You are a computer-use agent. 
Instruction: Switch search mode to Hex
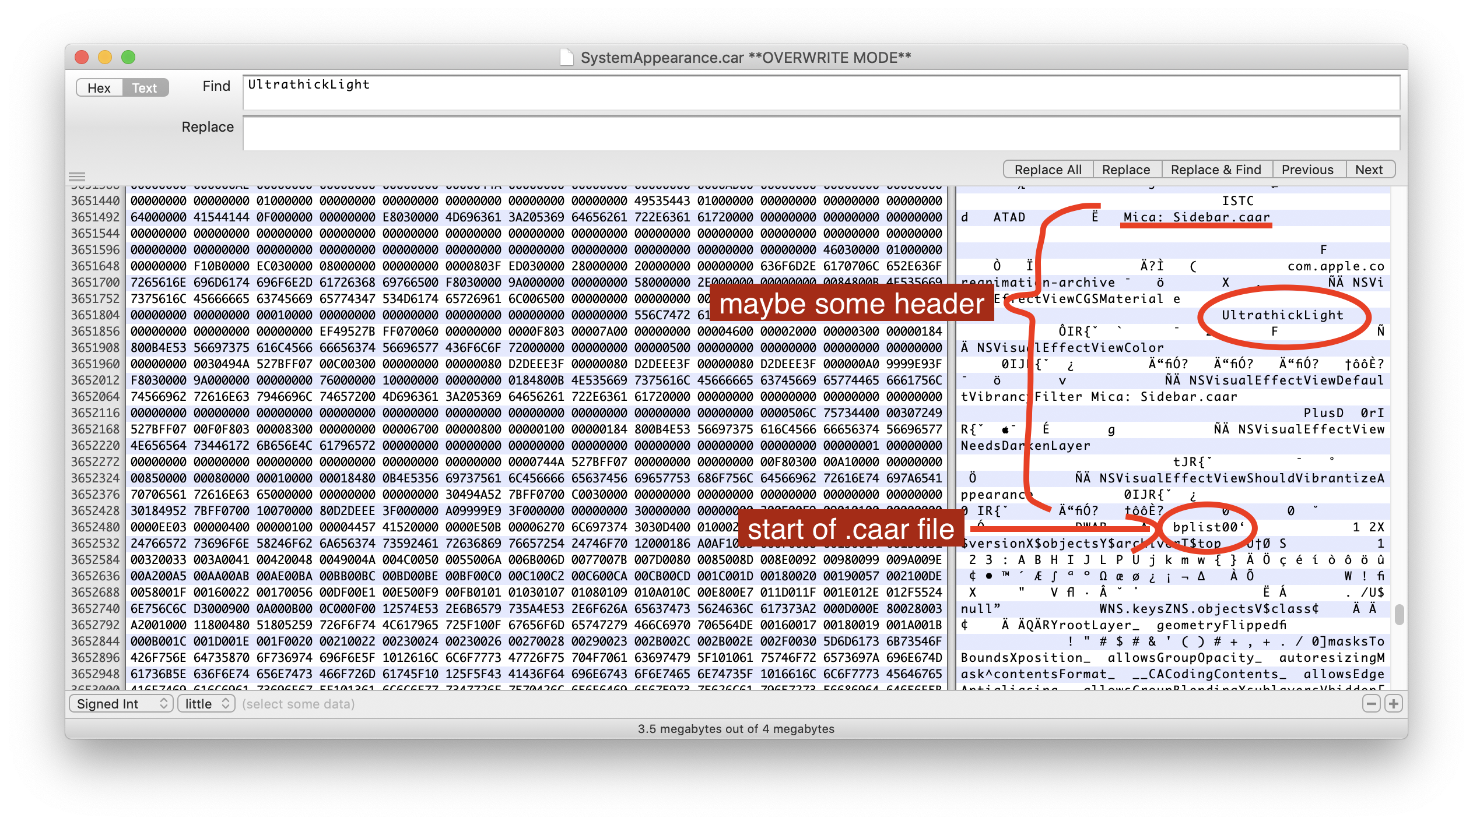[99, 88]
